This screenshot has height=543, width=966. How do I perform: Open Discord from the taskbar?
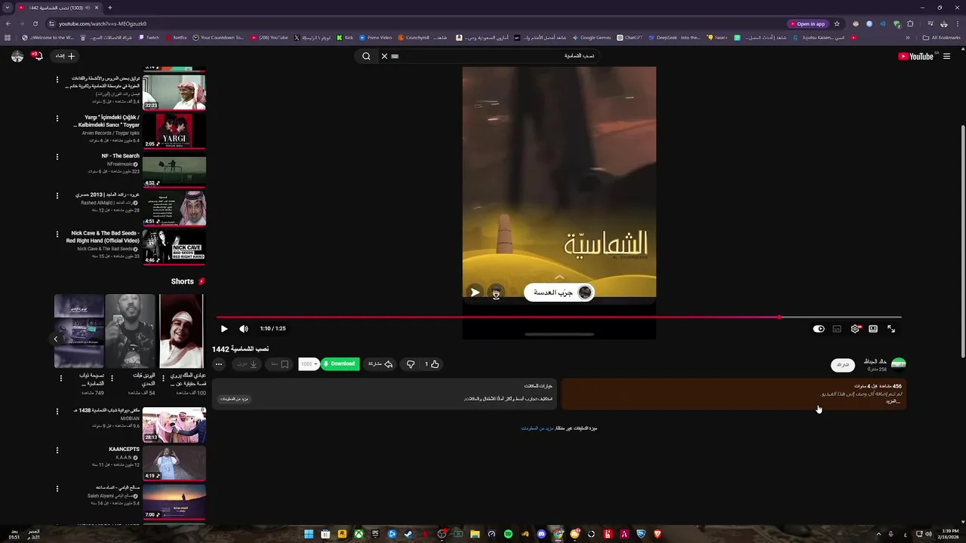click(541, 534)
